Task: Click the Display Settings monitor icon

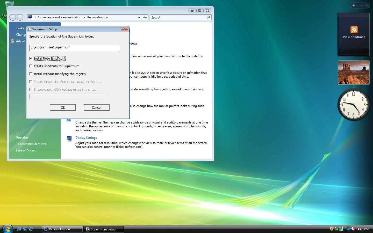Action: coord(69,139)
